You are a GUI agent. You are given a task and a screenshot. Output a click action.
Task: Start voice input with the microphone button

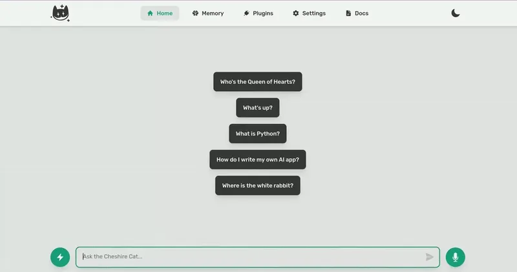(x=456, y=257)
